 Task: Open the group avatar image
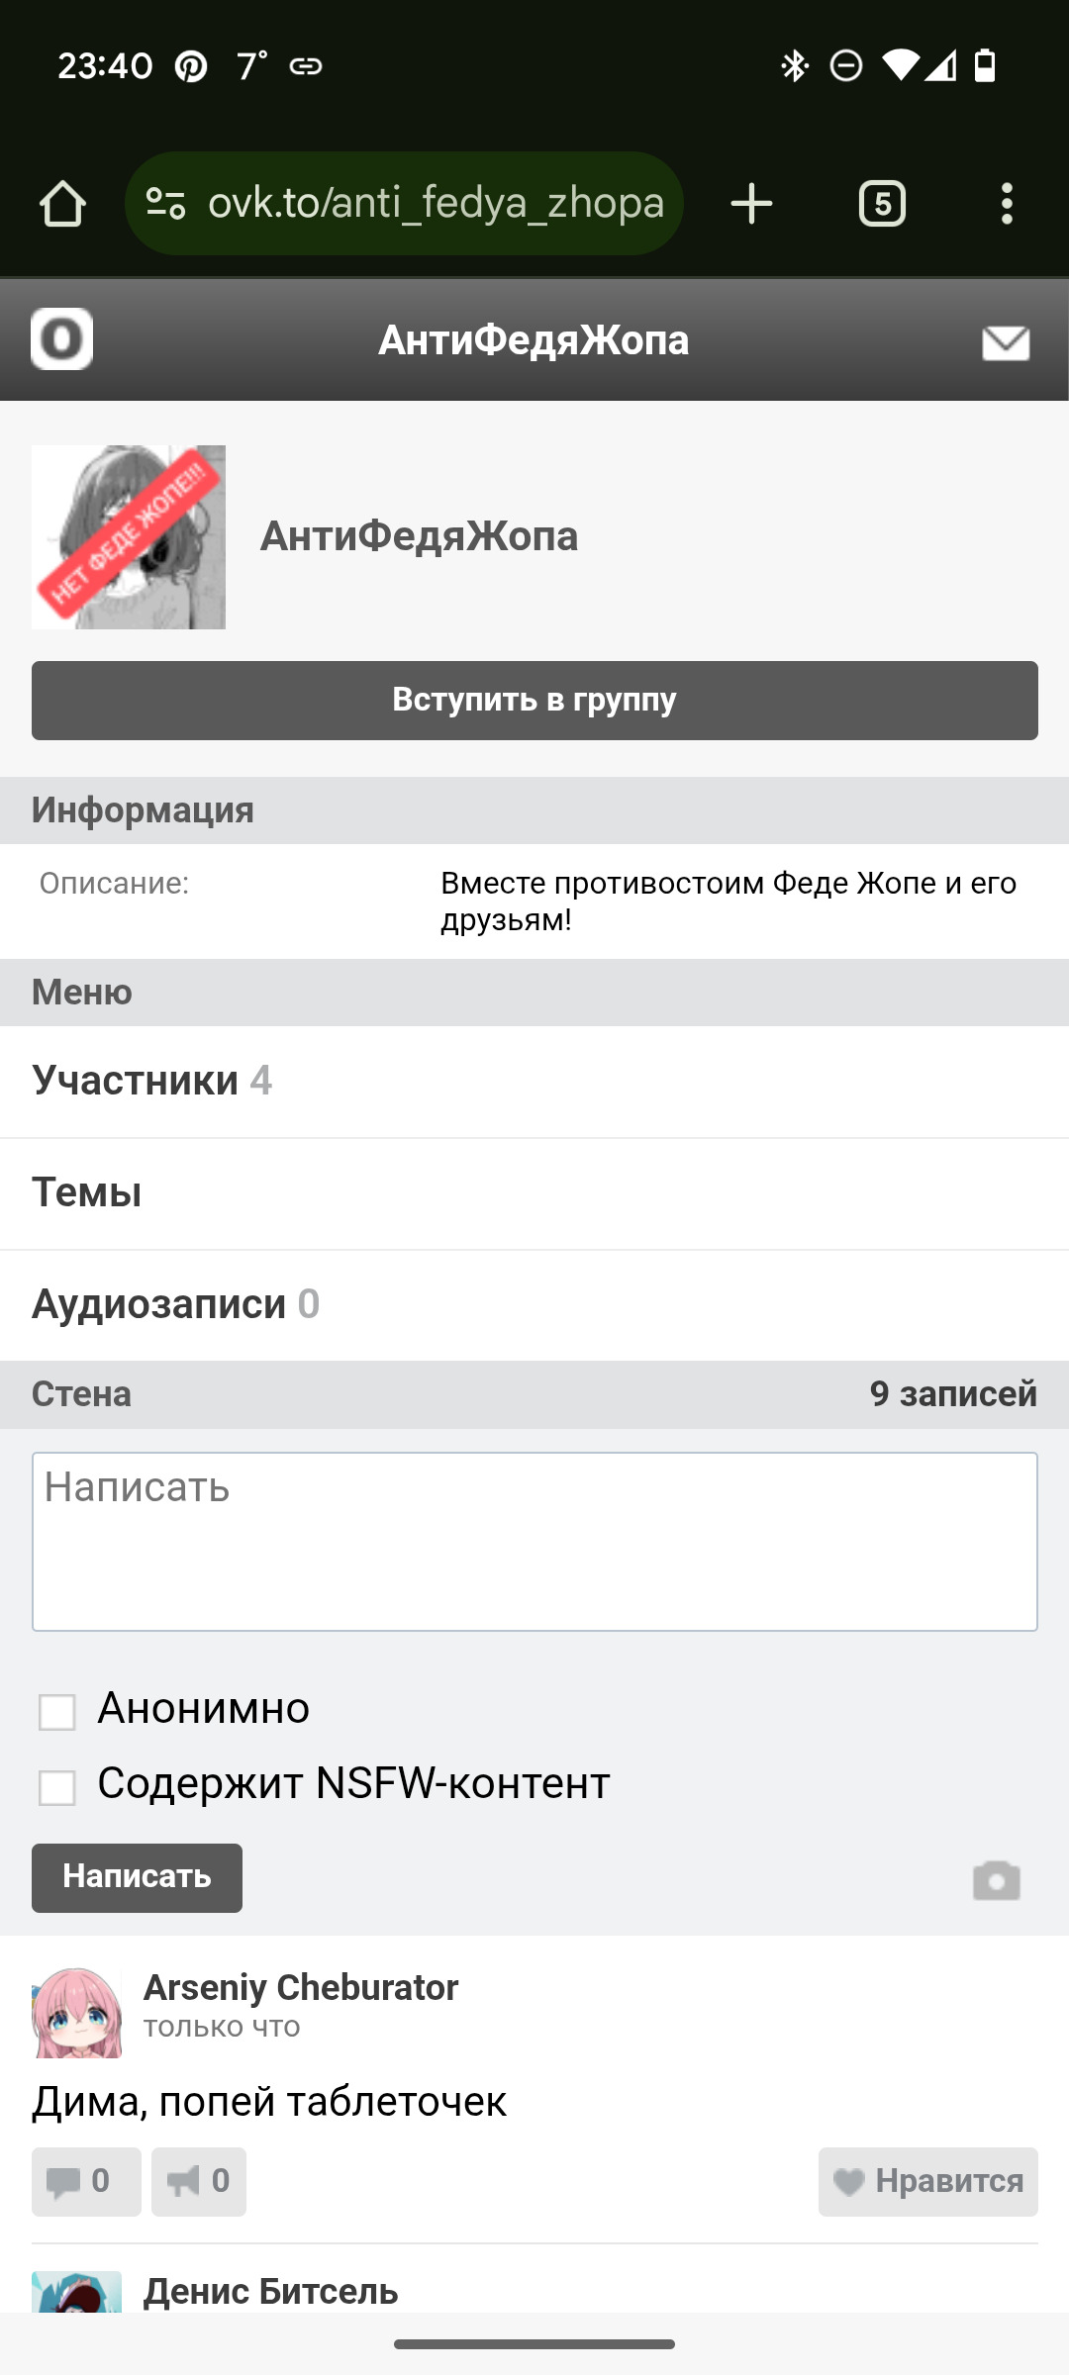coord(129,536)
